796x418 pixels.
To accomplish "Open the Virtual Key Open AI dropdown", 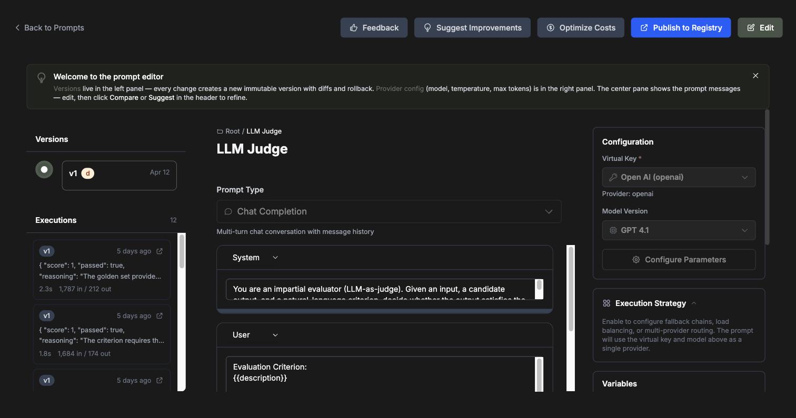I will click(x=679, y=177).
